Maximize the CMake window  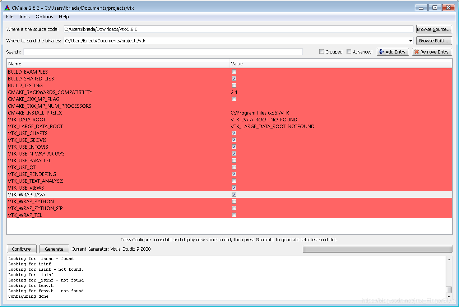(x=435, y=8)
